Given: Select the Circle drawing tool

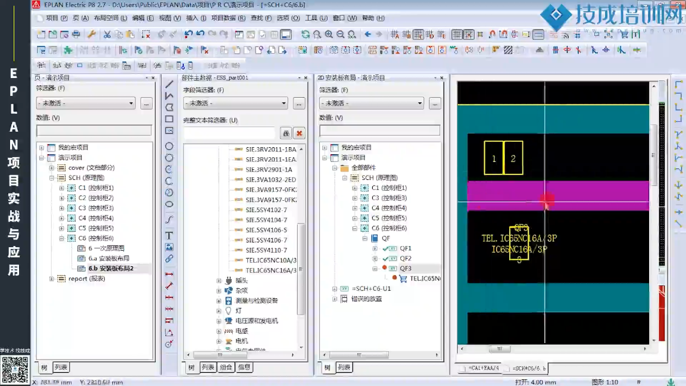Looking at the screenshot, I should coord(169,146).
